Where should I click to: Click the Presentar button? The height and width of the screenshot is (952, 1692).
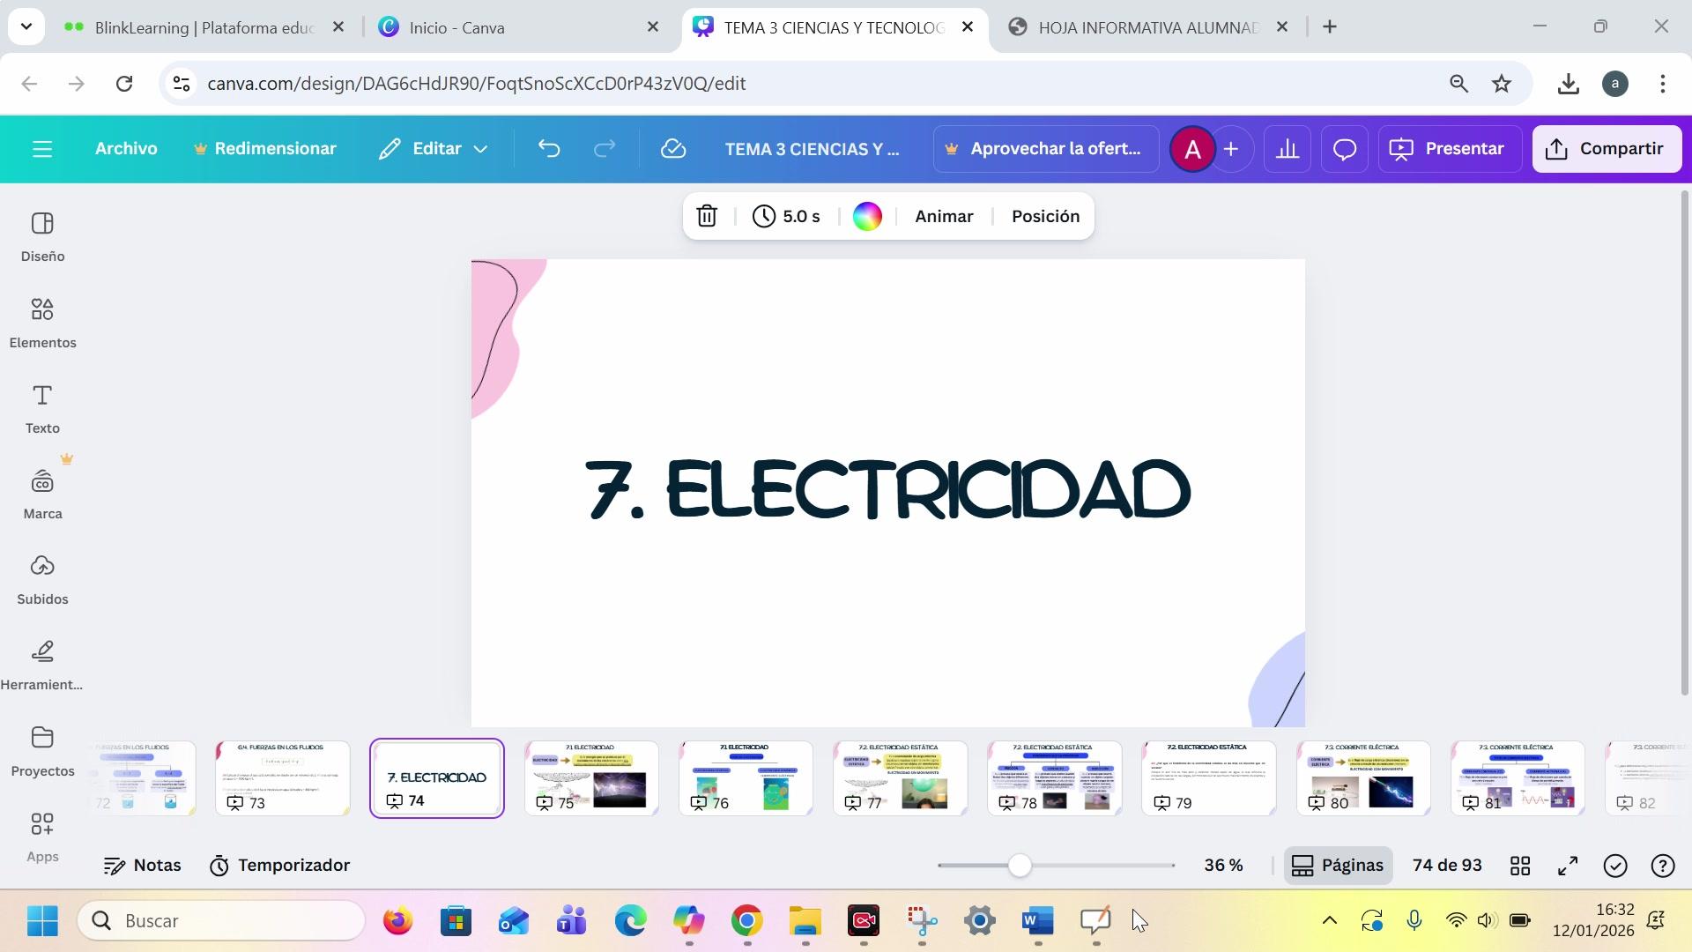(1448, 149)
